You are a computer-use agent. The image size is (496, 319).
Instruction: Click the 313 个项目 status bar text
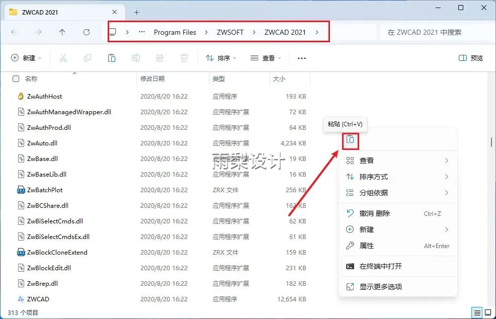23,312
